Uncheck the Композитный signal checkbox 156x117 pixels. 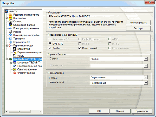(80, 48)
